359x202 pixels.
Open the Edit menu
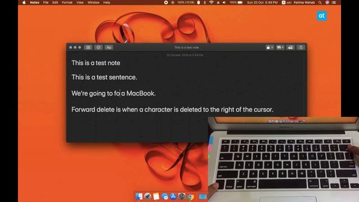[55, 2]
